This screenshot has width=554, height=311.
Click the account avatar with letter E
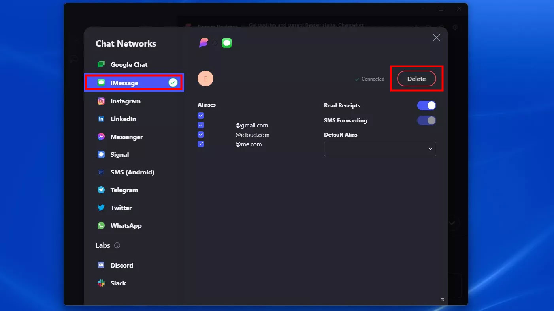tap(205, 79)
